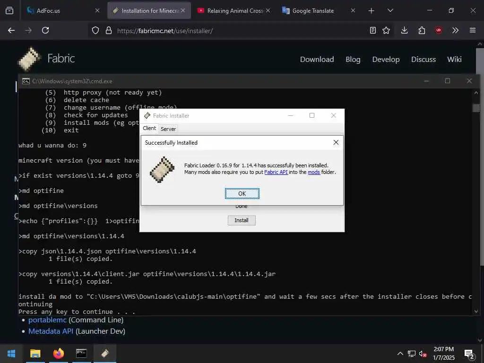
Task: Open the Blog link in Fabric navigation
Action: click(353, 59)
